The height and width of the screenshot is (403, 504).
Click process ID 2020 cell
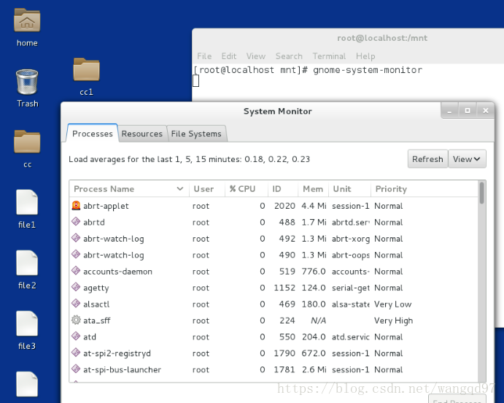(284, 206)
